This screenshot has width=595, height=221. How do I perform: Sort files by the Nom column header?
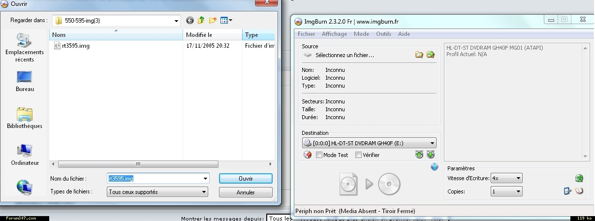tap(116, 35)
